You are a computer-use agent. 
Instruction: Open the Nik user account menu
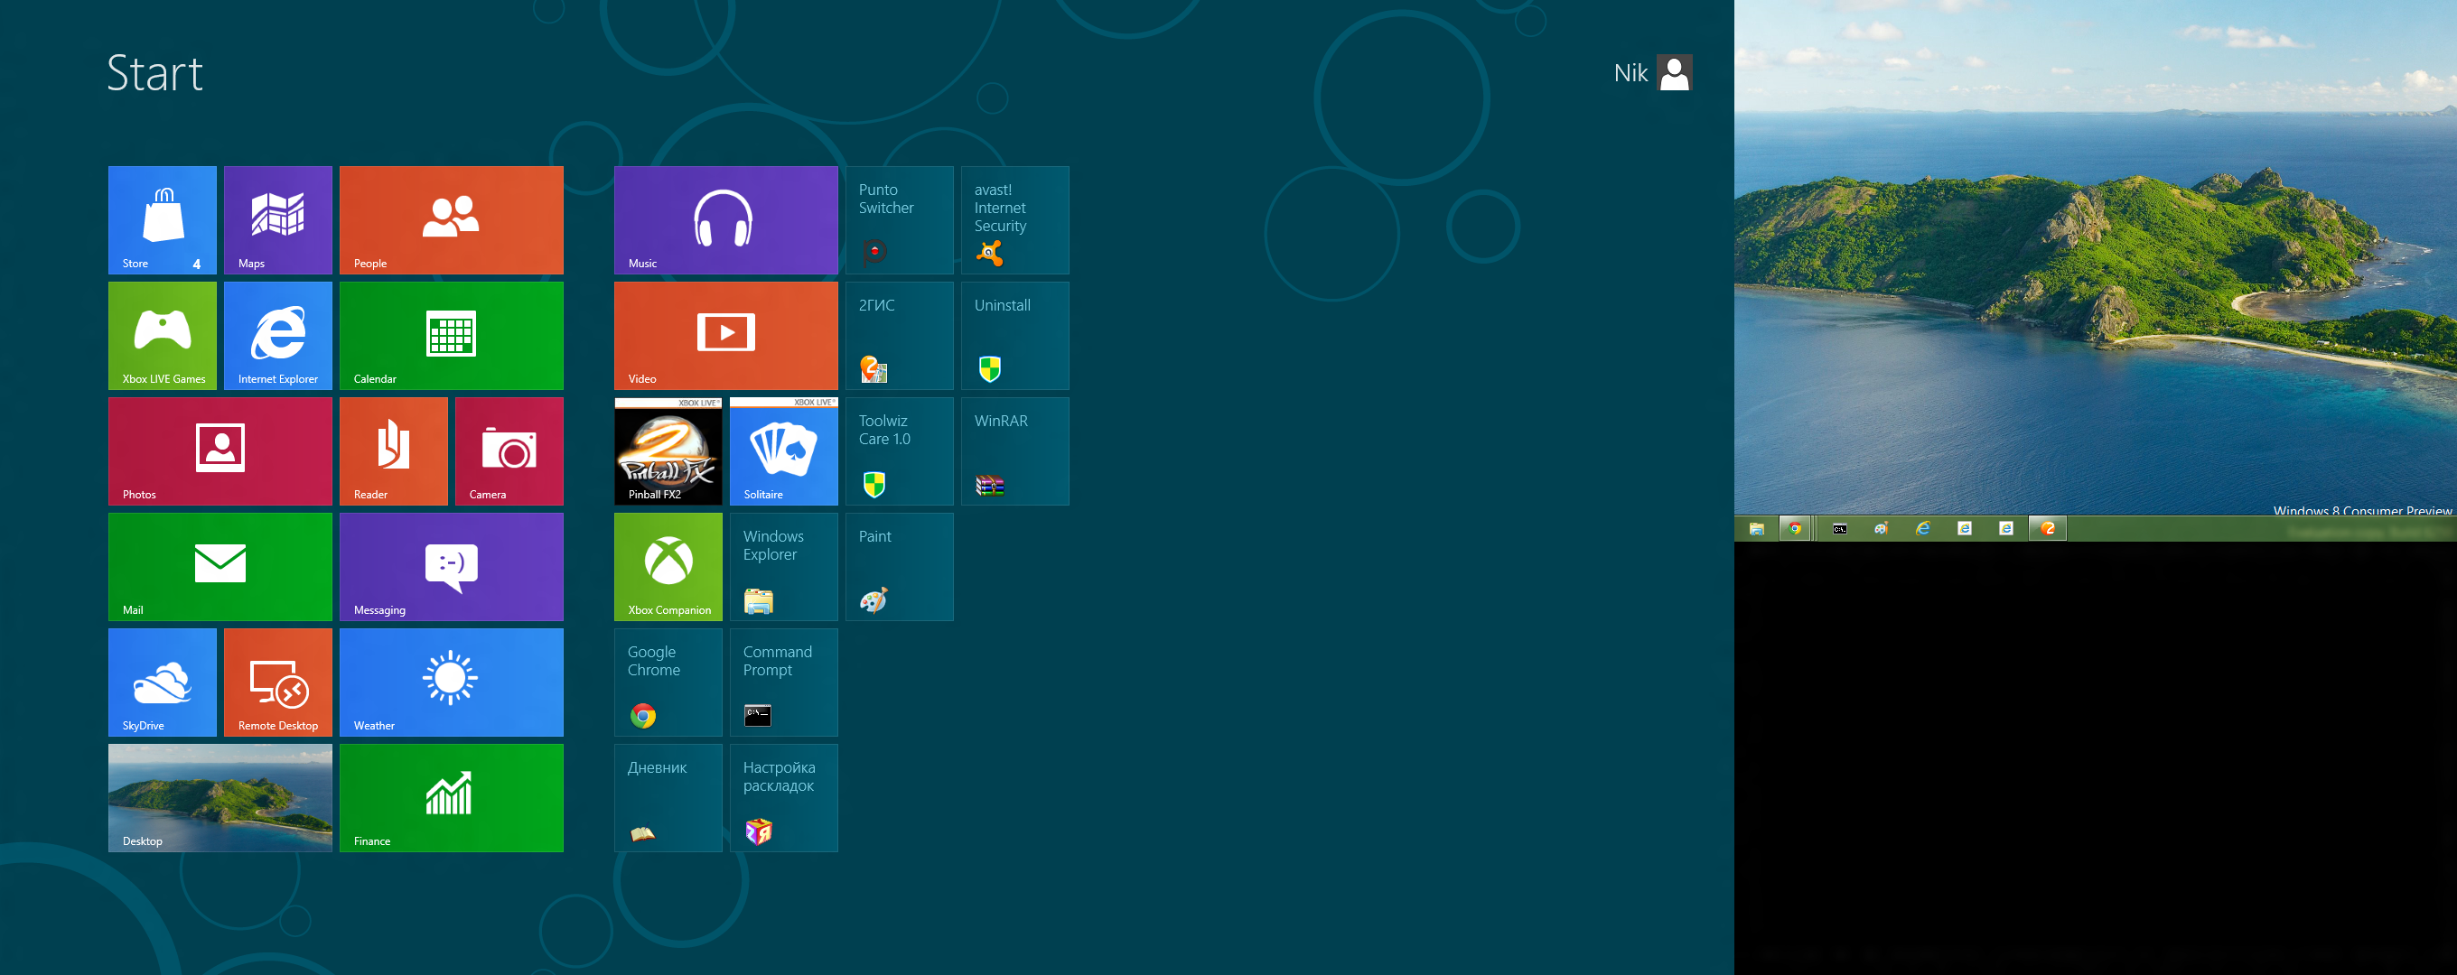click(1653, 72)
